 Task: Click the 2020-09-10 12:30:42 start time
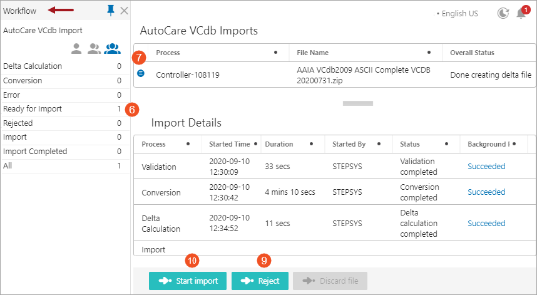pyautogui.click(x=230, y=192)
